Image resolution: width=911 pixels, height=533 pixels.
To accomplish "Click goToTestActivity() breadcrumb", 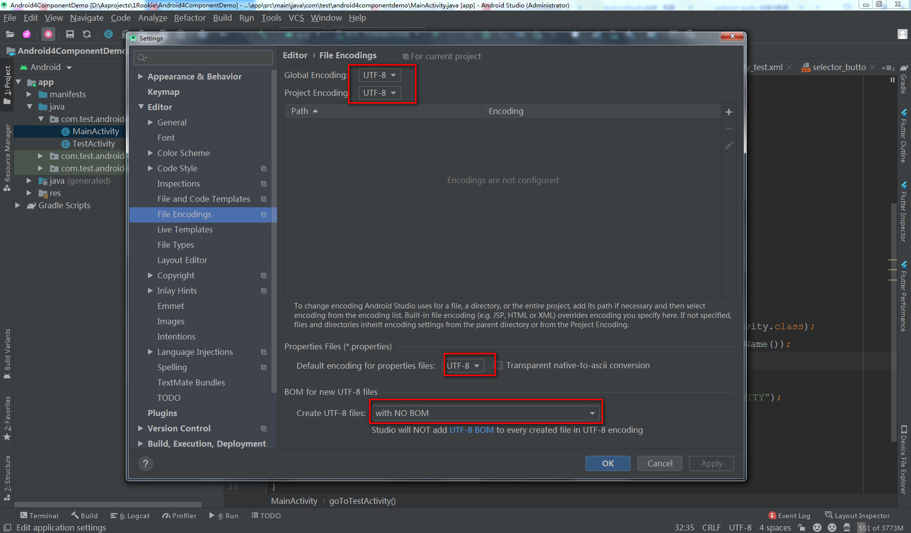I will click(x=362, y=501).
